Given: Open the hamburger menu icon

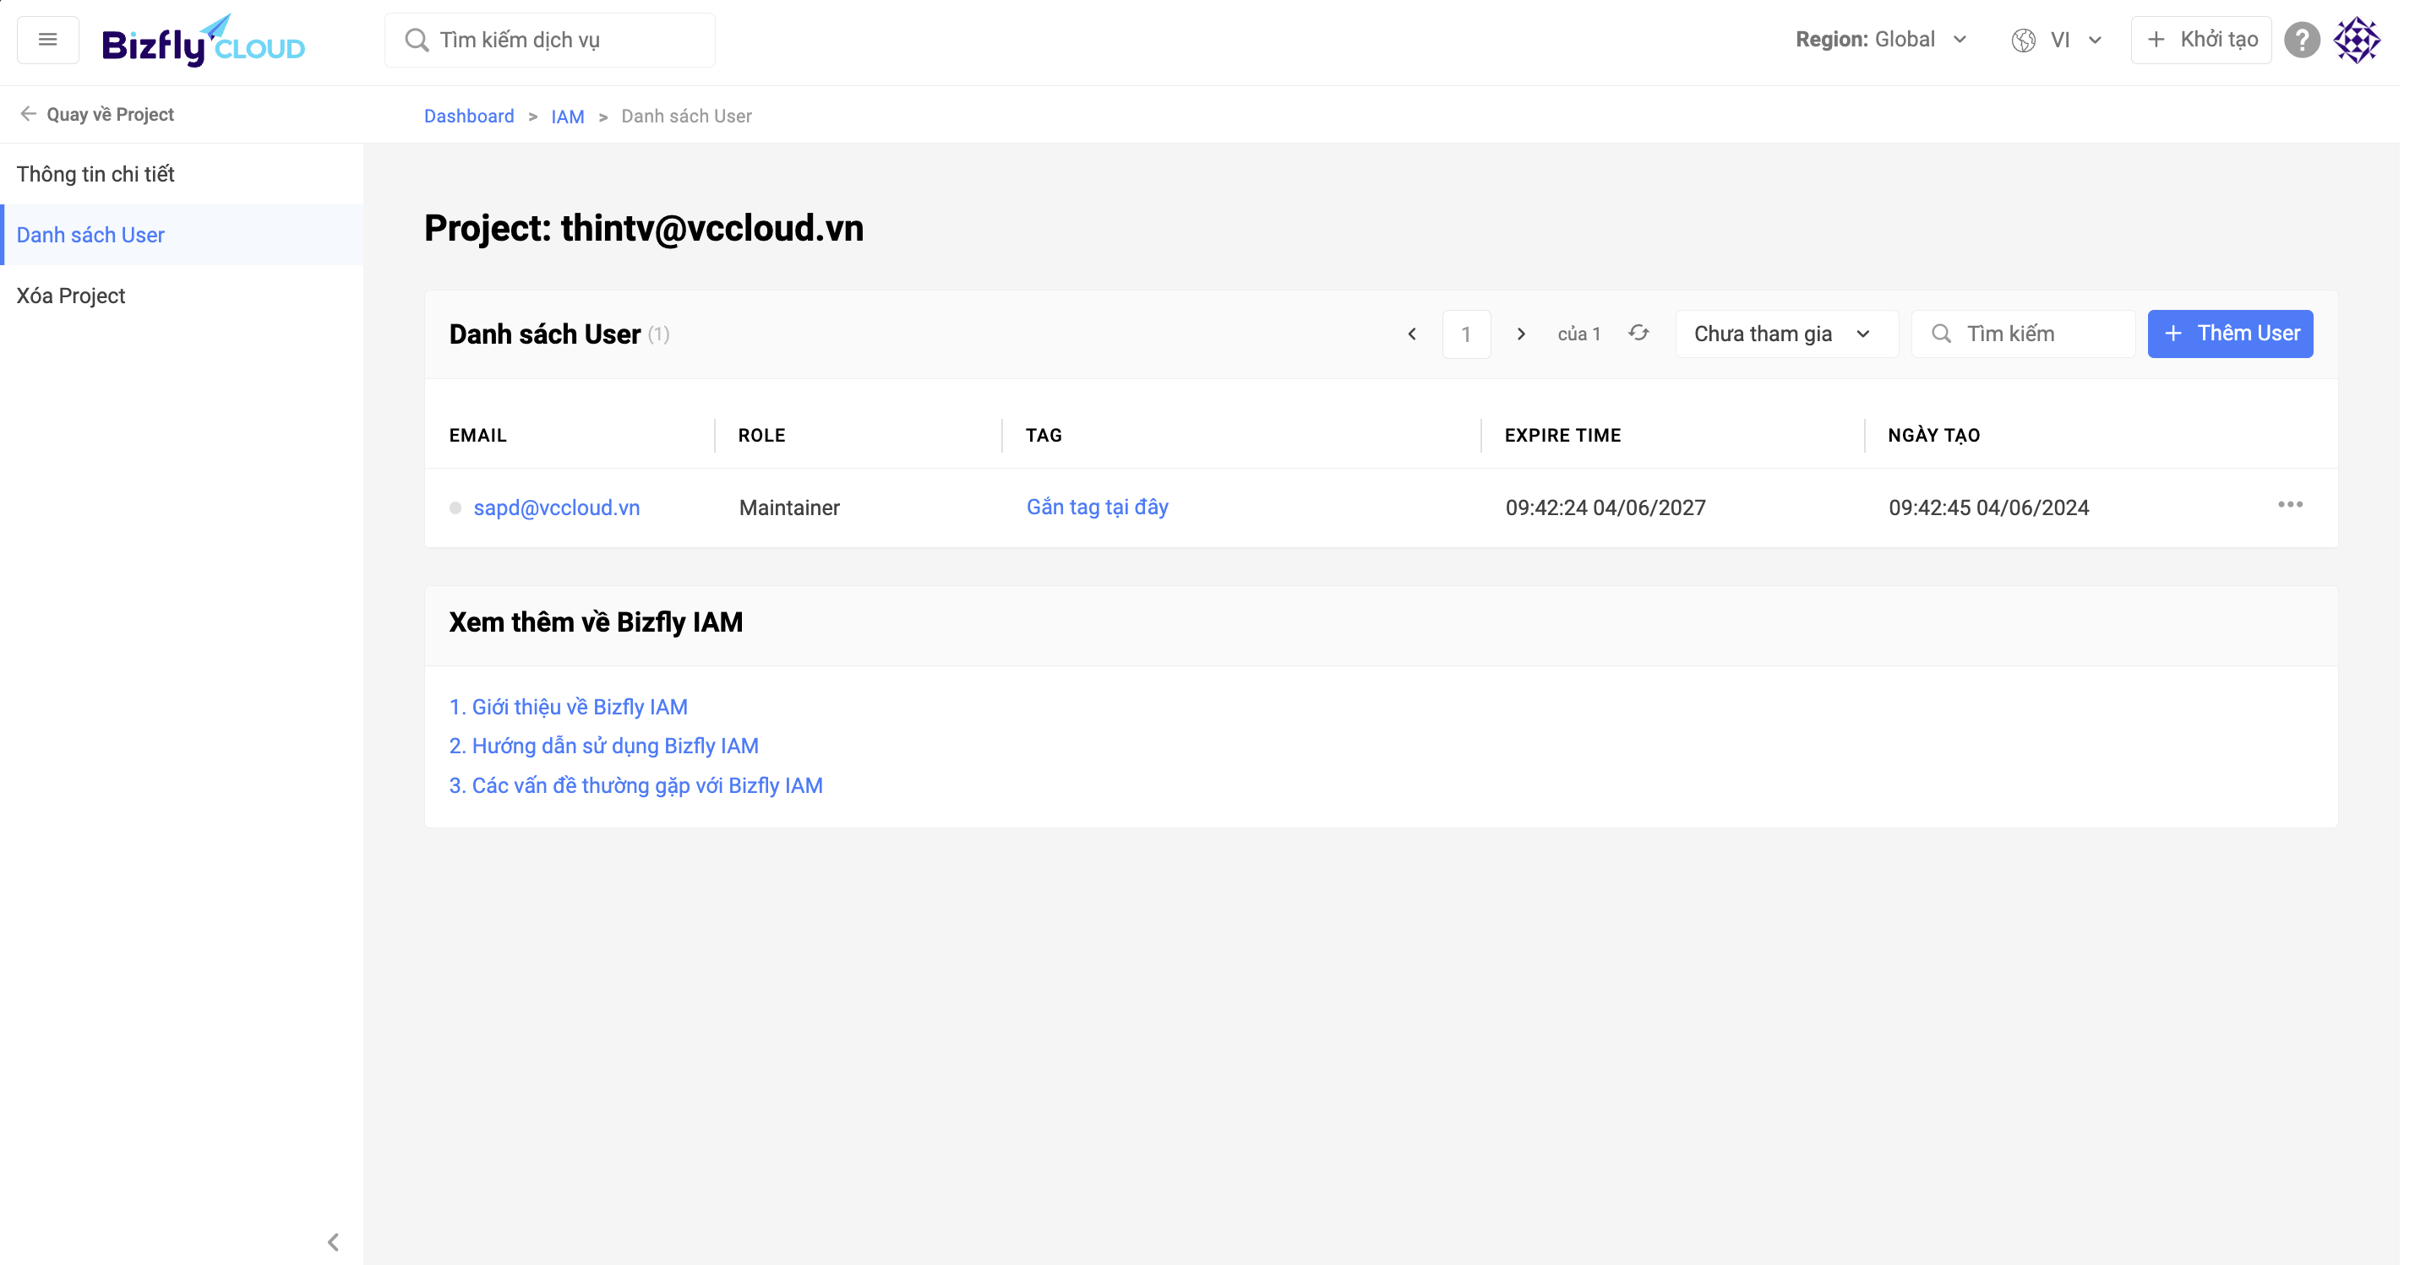Looking at the screenshot, I should (x=48, y=40).
